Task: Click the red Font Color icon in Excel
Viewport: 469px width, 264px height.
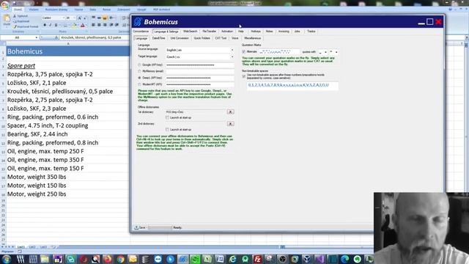Action: 83,26
